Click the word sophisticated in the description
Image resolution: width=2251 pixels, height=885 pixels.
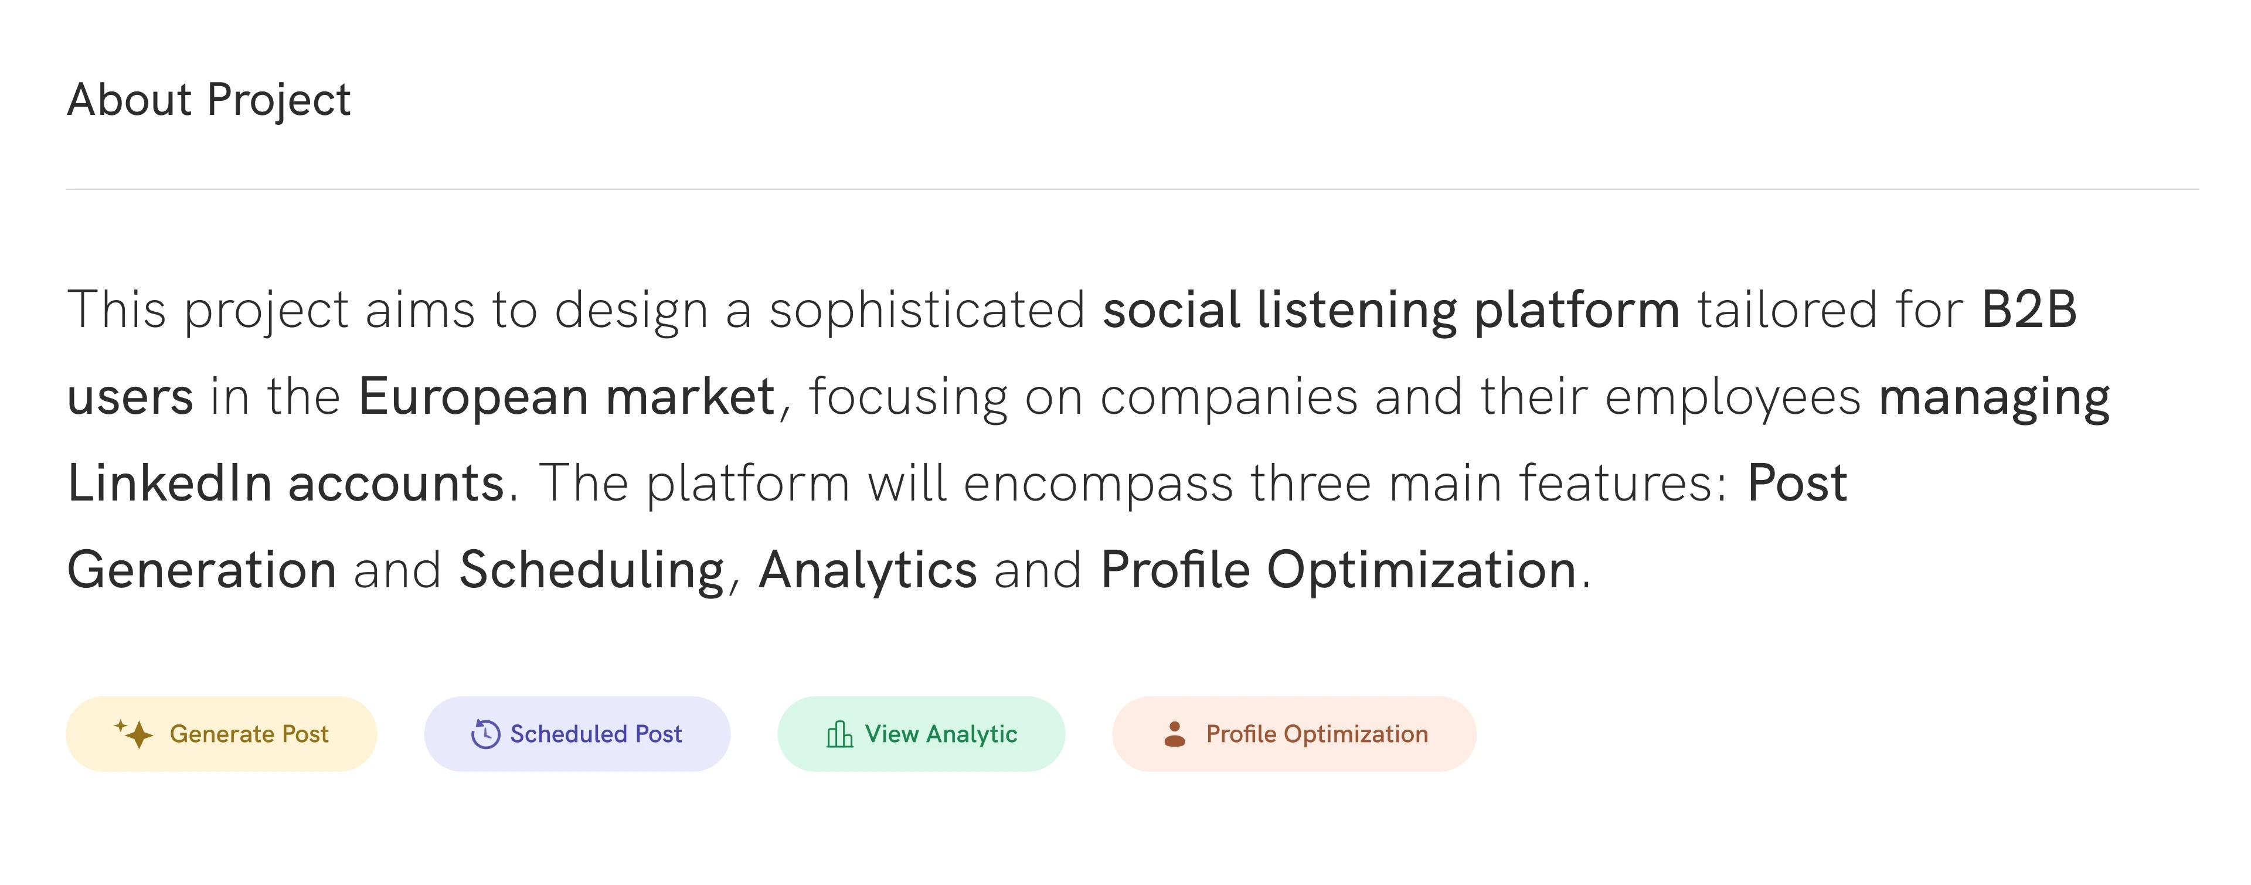(926, 310)
